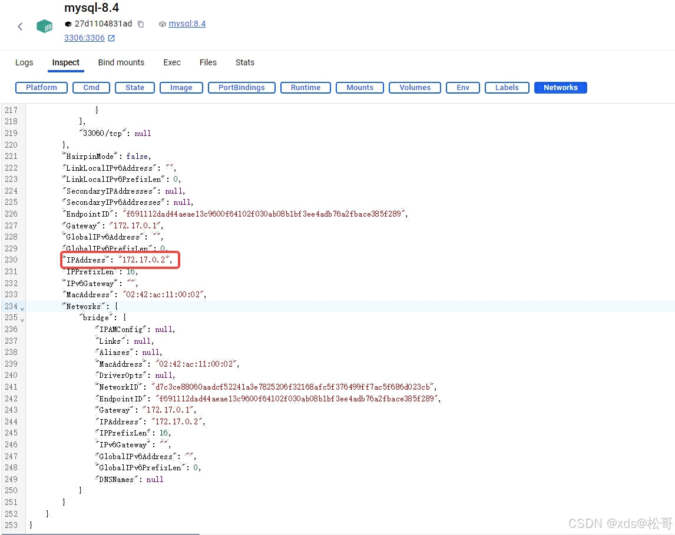Open external link icon beside 3306:3306
675x535 pixels.
click(x=111, y=38)
